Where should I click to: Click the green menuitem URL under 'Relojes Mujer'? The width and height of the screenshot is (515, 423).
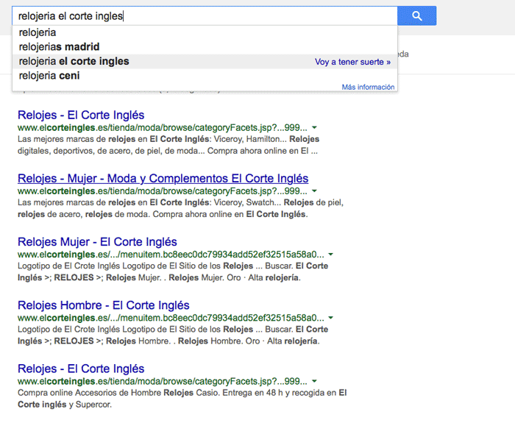tap(171, 255)
